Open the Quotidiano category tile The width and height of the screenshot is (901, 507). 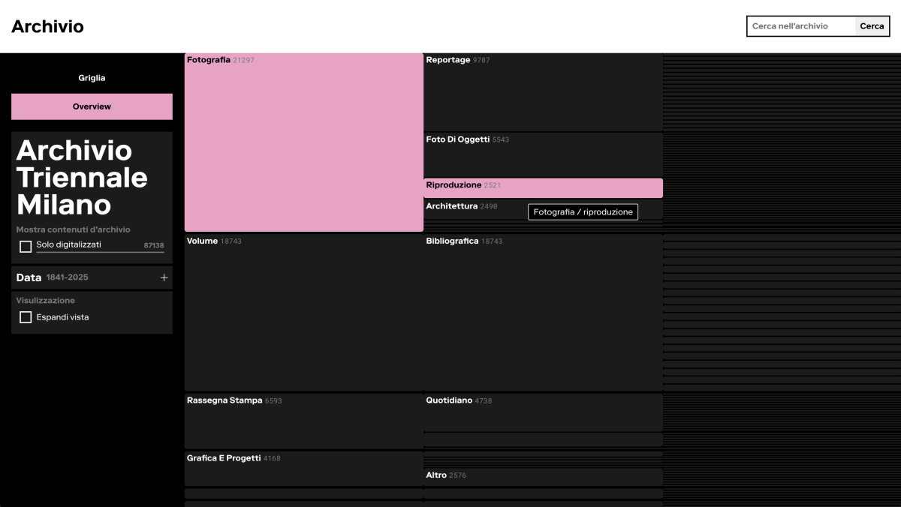coord(543,412)
